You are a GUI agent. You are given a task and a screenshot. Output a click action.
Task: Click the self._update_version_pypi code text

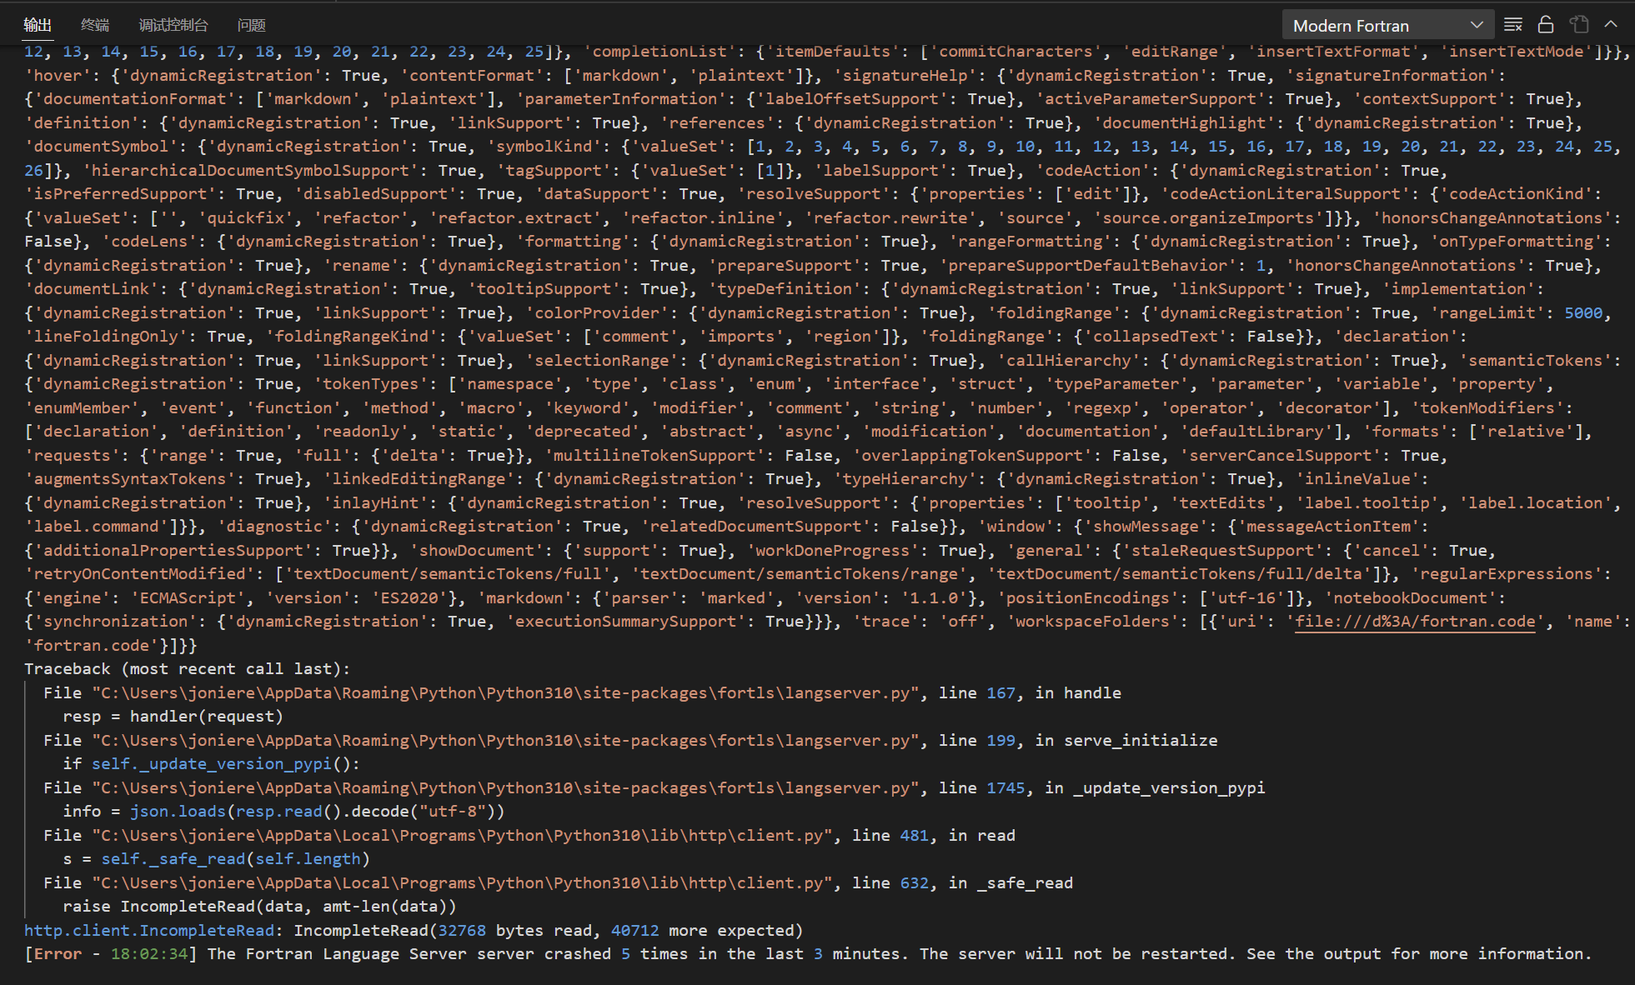click(x=213, y=763)
